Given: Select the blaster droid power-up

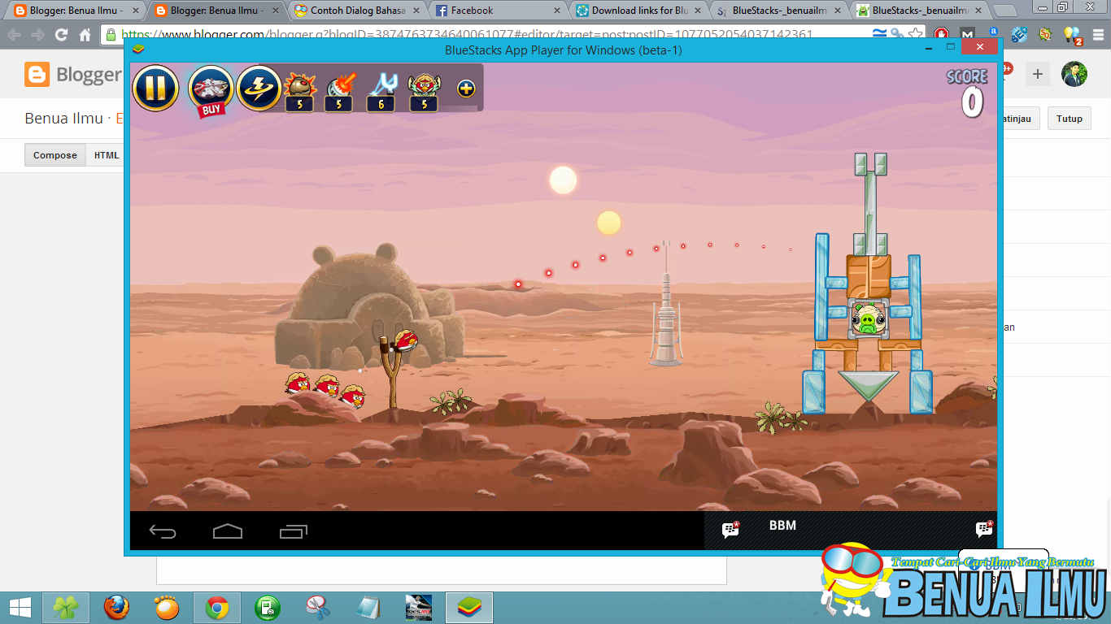Looking at the screenshot, I should (x=338, y=91).
